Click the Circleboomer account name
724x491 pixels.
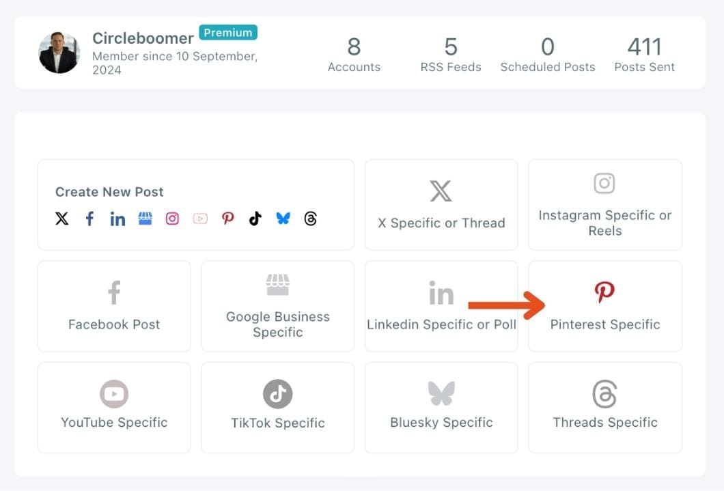143,38
